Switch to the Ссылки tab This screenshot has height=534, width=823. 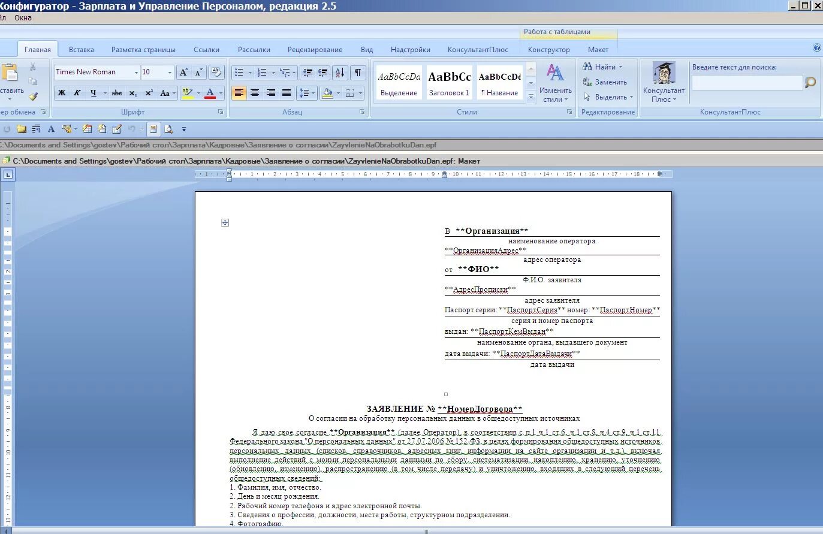pyautogui.click(x=206, y=50)
